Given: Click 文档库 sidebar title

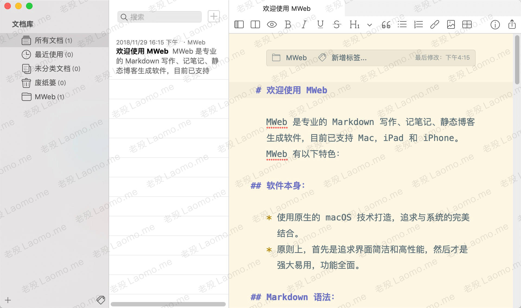Looking at the screenshot, I should click(x=23, y=24).
